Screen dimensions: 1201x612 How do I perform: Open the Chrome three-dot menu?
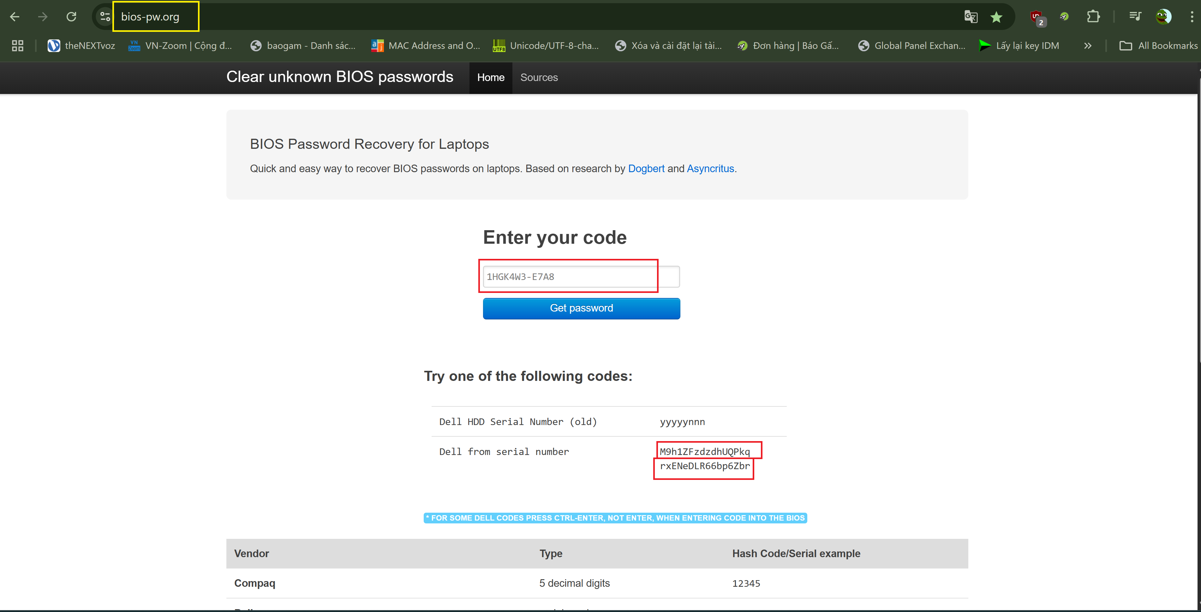(1191, 17)
